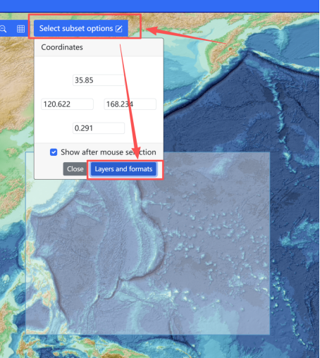The height and width of the screenshot is (358, 320).
Task: Toggle the grid overlay icon
Action: (x=20, y=29)
